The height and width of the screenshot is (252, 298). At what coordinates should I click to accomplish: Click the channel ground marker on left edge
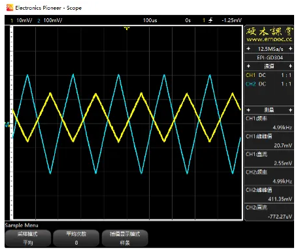pos(7,124)
